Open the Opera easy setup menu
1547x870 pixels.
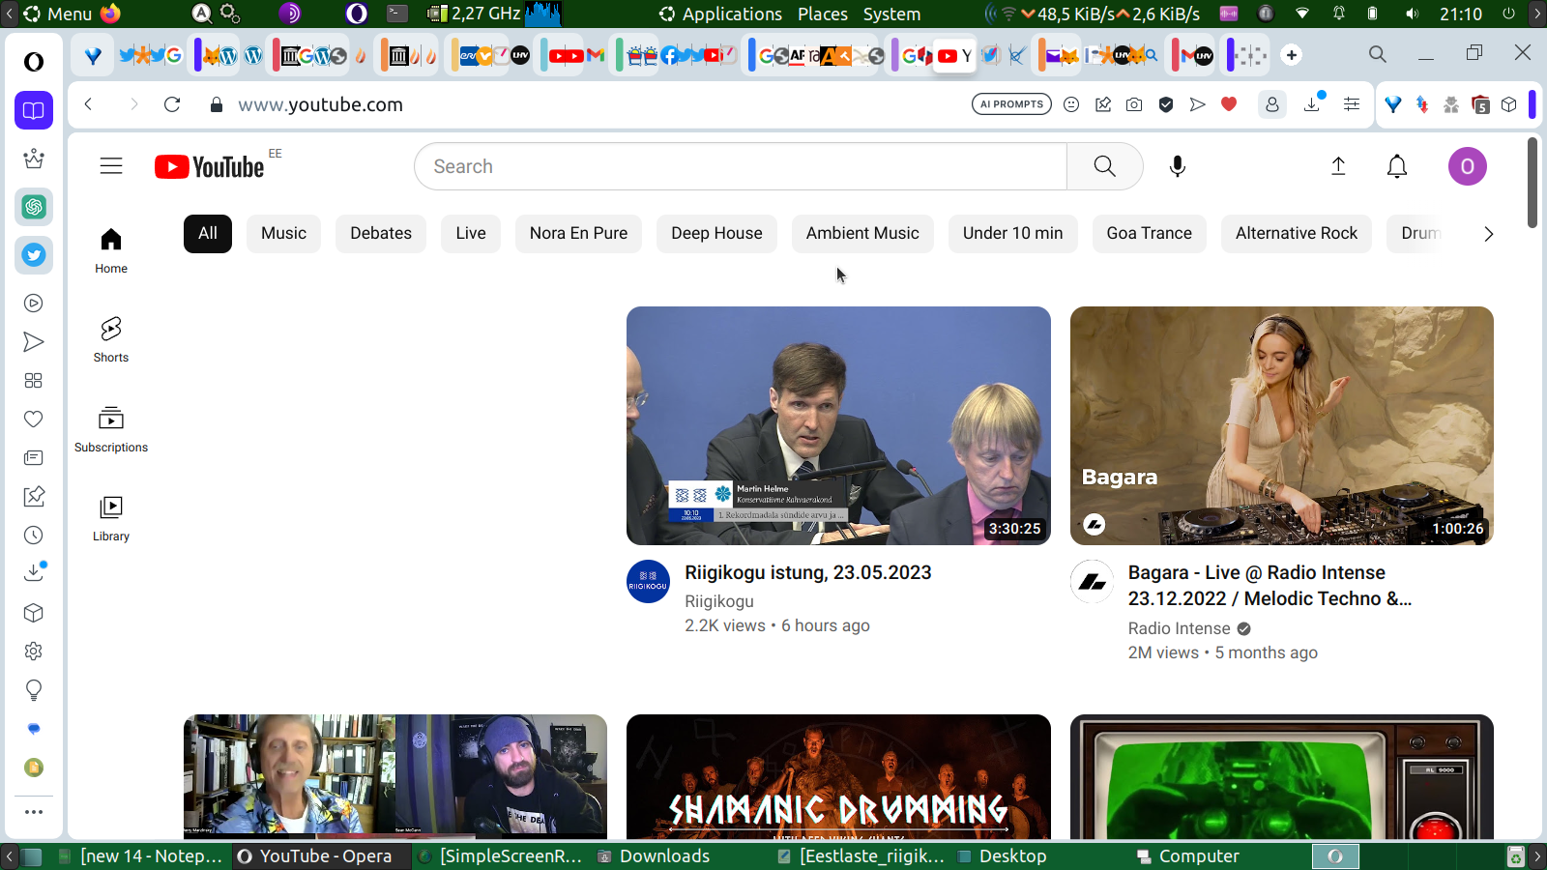point(1352,104)
